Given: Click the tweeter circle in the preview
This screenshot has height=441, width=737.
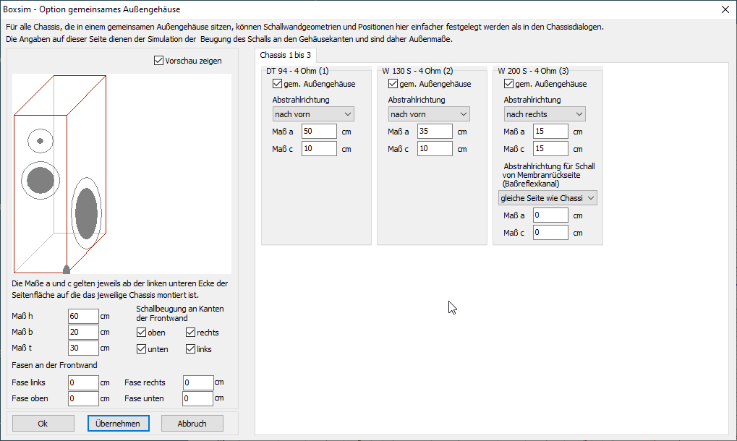Looking at the screenshot, I should 41,141.
